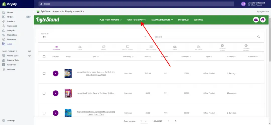Open ByteStand account profile icon
This screenshot has width=271, height=125.
coord(263,20)
